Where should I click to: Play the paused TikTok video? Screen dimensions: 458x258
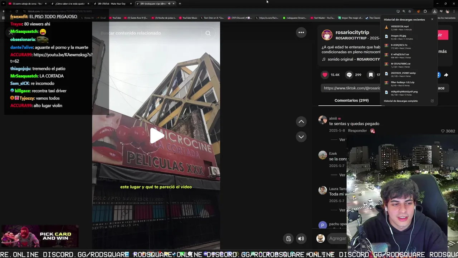156,136
